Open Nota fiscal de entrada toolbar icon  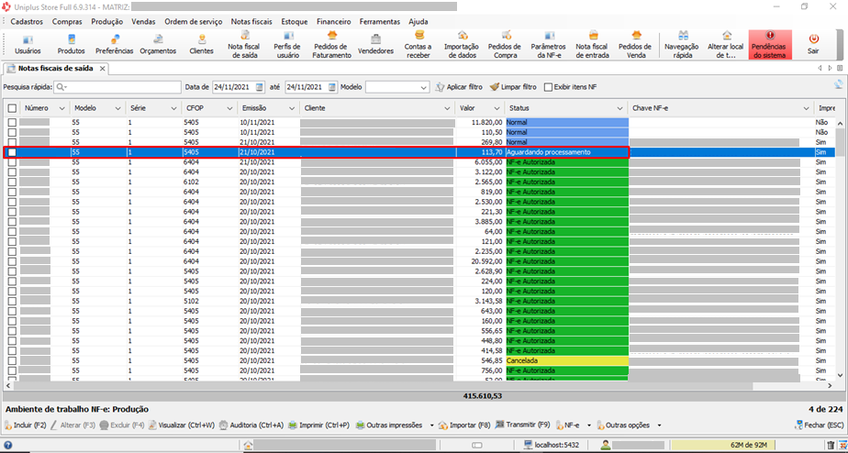(x=592, y=45)
